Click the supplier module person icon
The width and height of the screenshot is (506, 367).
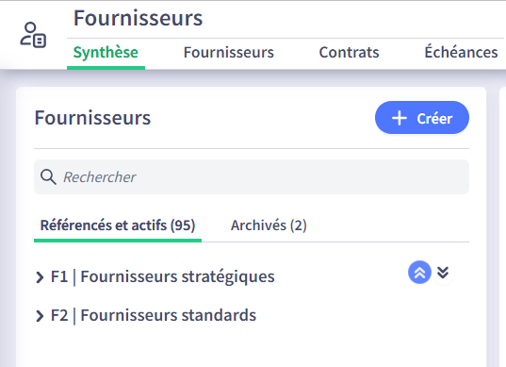[x=33, y=35]
